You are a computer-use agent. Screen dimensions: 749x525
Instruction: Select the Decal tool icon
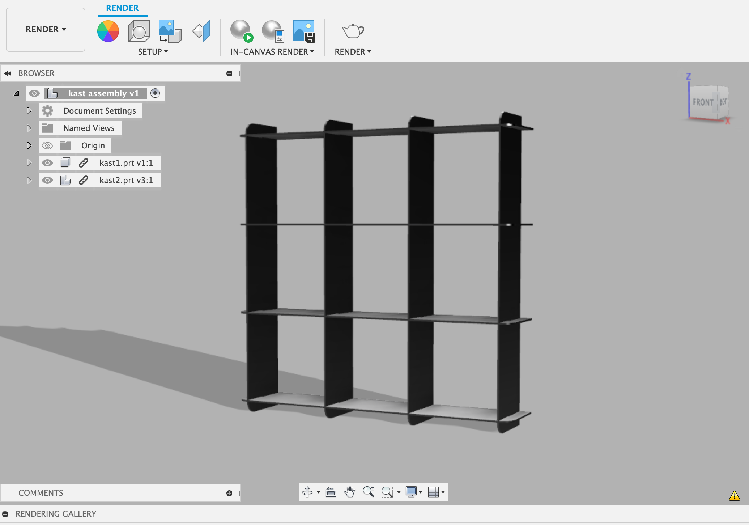pyautogui.click(x=170, y=31)
